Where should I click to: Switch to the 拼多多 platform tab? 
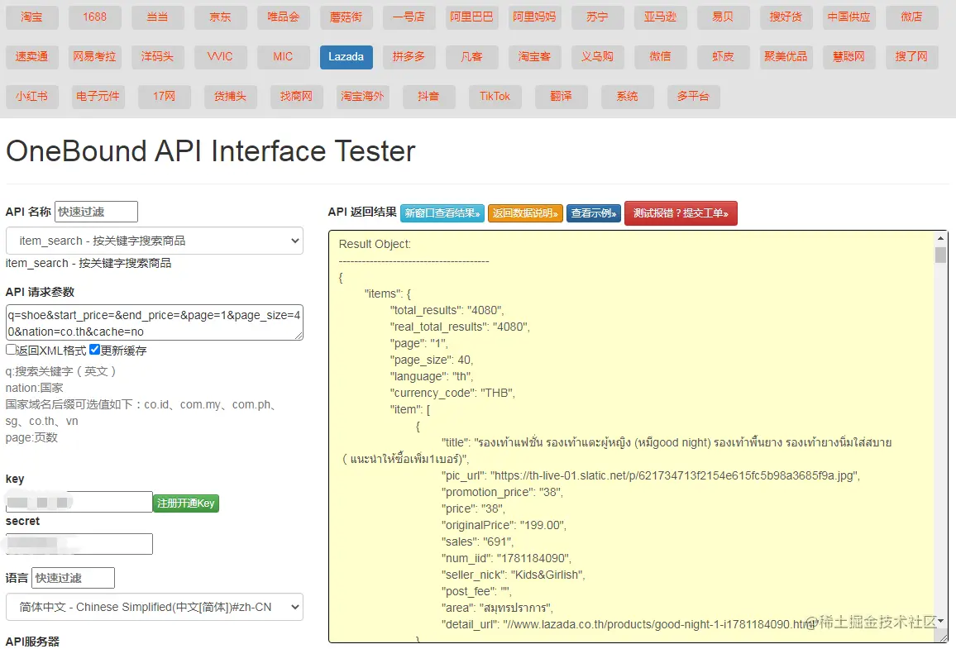point(409,56)
